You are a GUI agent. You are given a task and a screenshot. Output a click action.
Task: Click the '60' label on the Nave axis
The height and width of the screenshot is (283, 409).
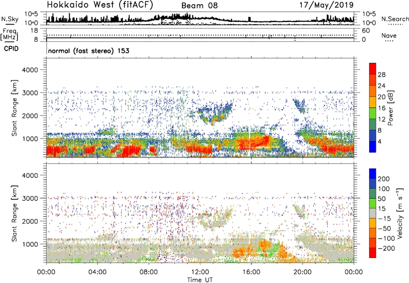coord(366,31)
